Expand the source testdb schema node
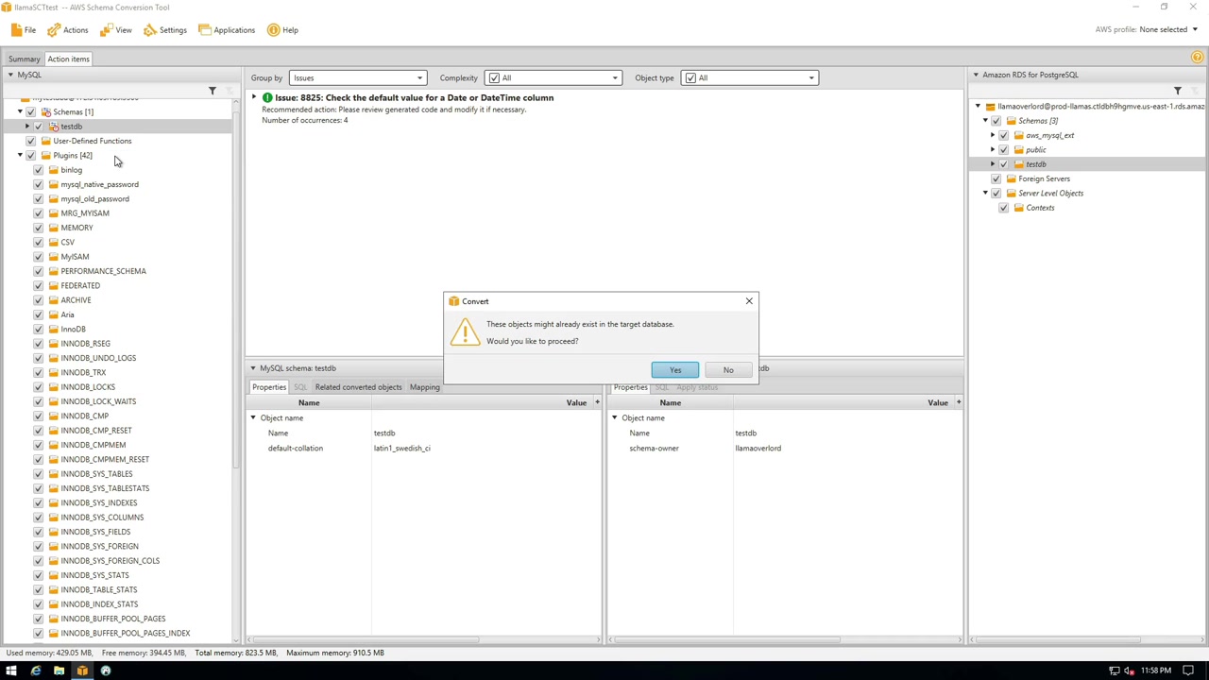This screenshot has width=1209, height=680. tap(27, 127)
